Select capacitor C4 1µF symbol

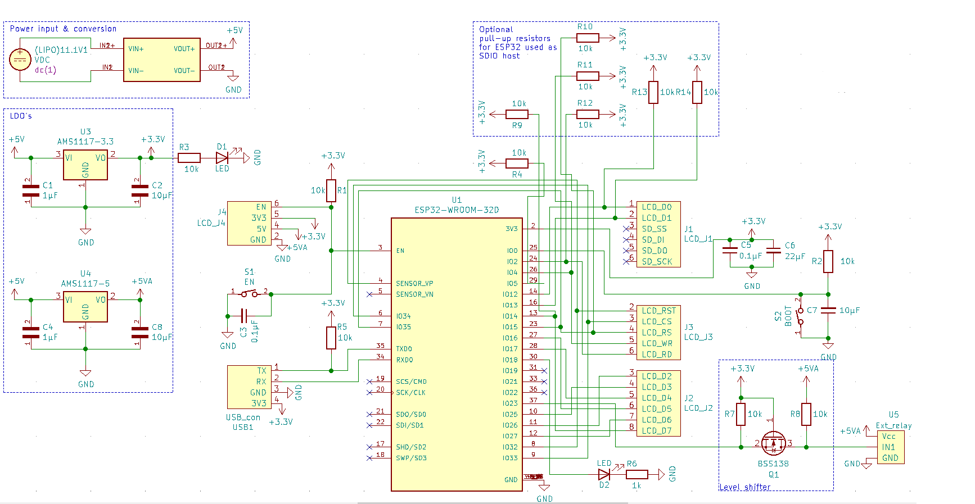[x=30, y=333]
